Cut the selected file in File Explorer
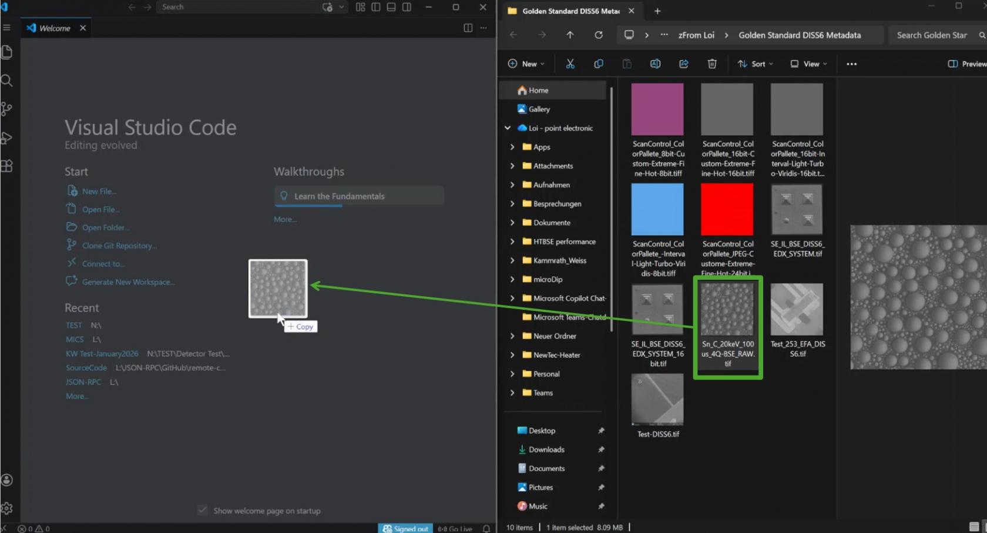Image resolution: width=987 pixels, height=533 pixels. pyautogui.click(x=570, y=63)
